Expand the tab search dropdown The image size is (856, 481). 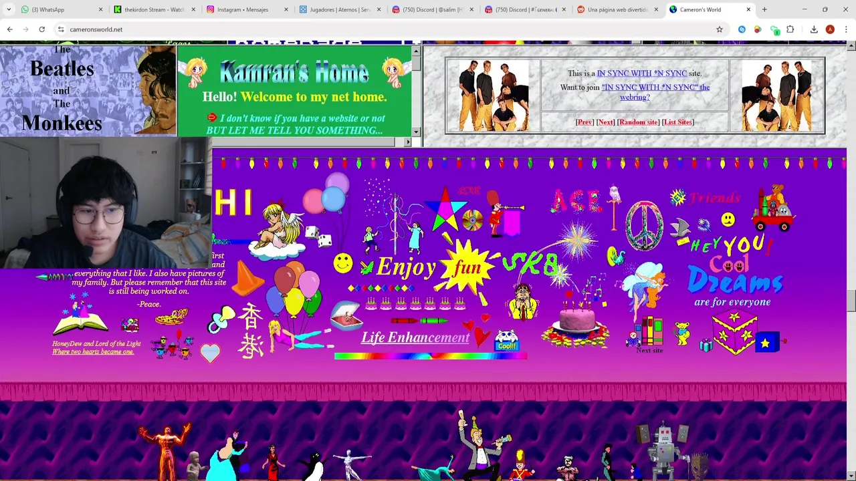tap(9, 9)
